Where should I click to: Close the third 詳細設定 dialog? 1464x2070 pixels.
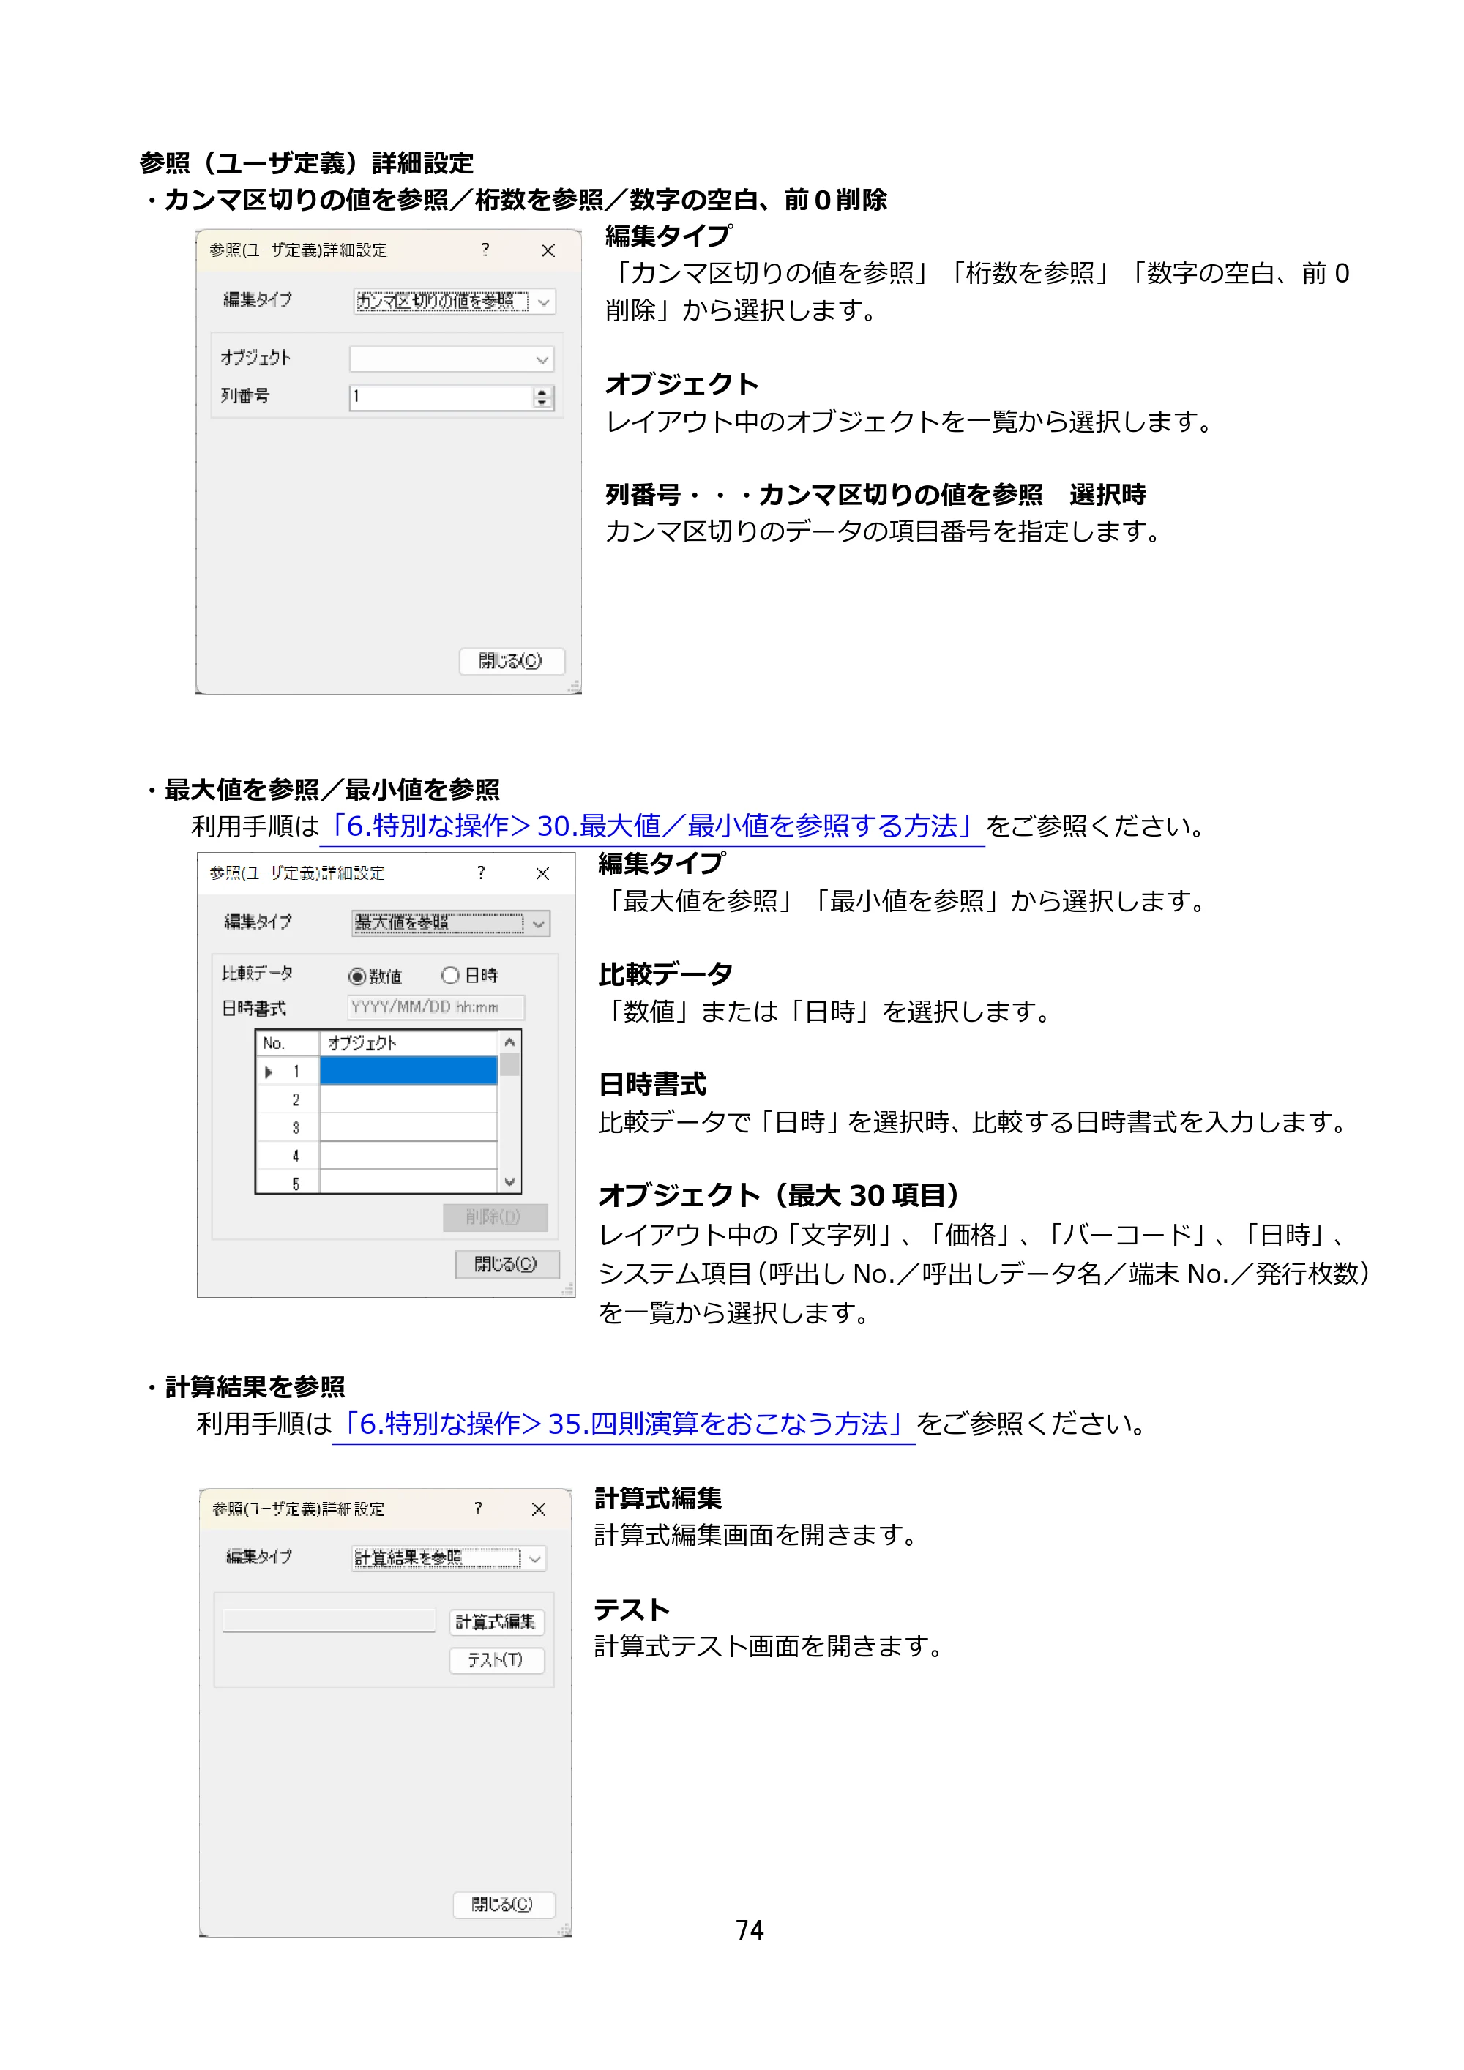tap(539, 1509)
